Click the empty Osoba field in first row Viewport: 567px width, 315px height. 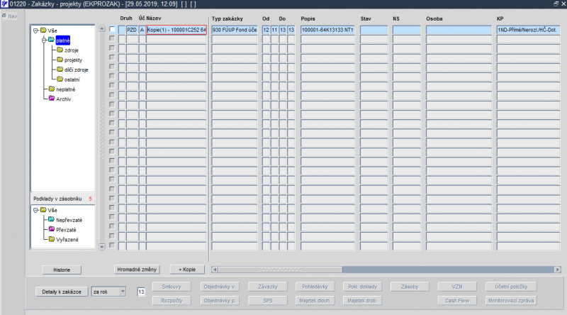(459, 30)
